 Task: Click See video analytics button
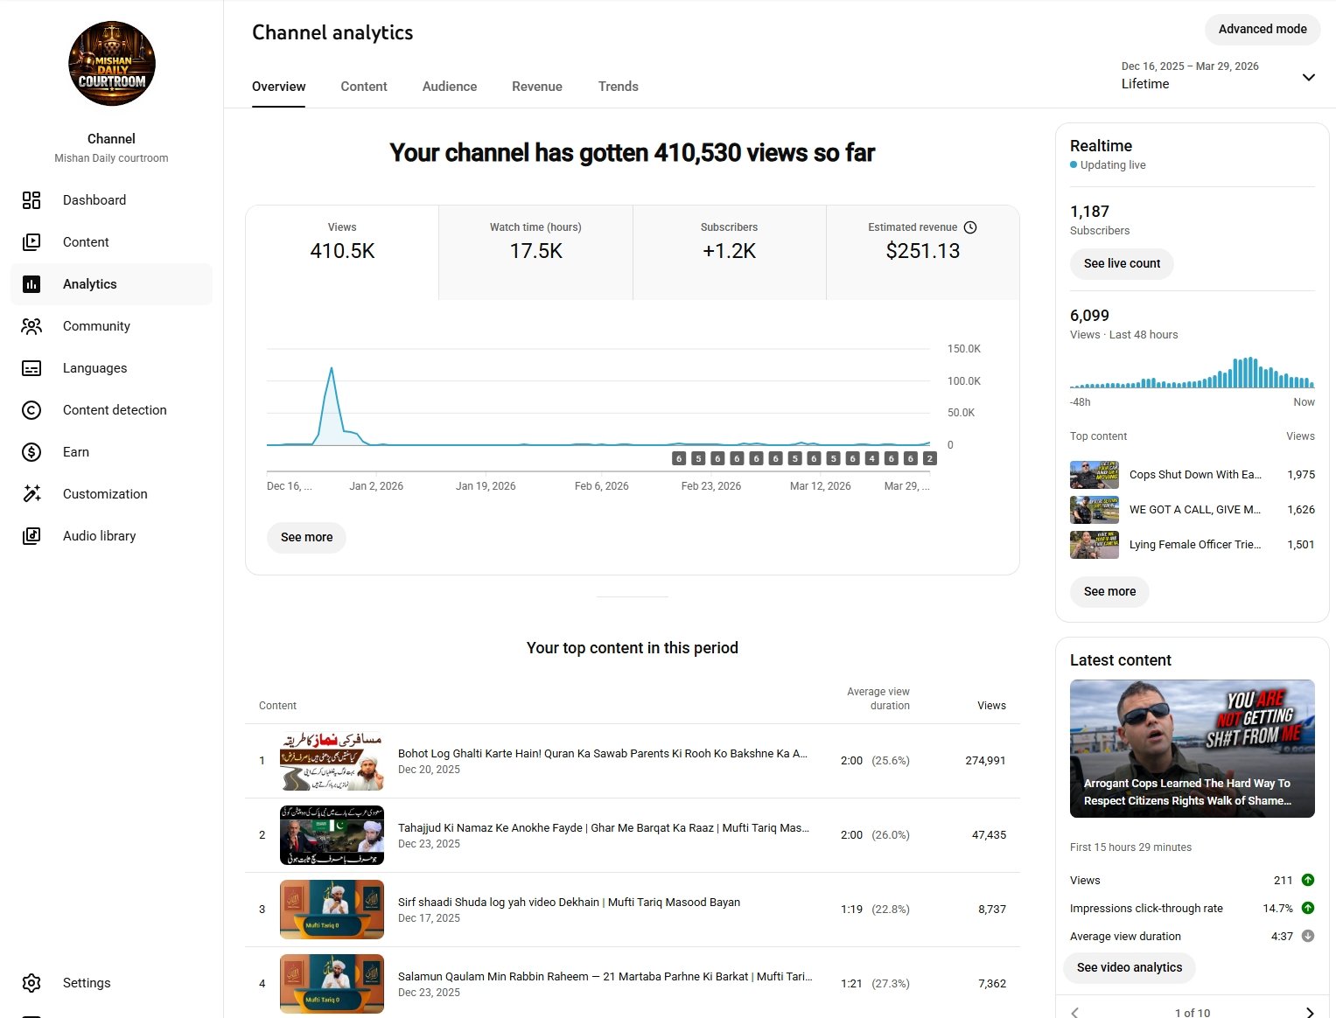tap(1129, 967)
